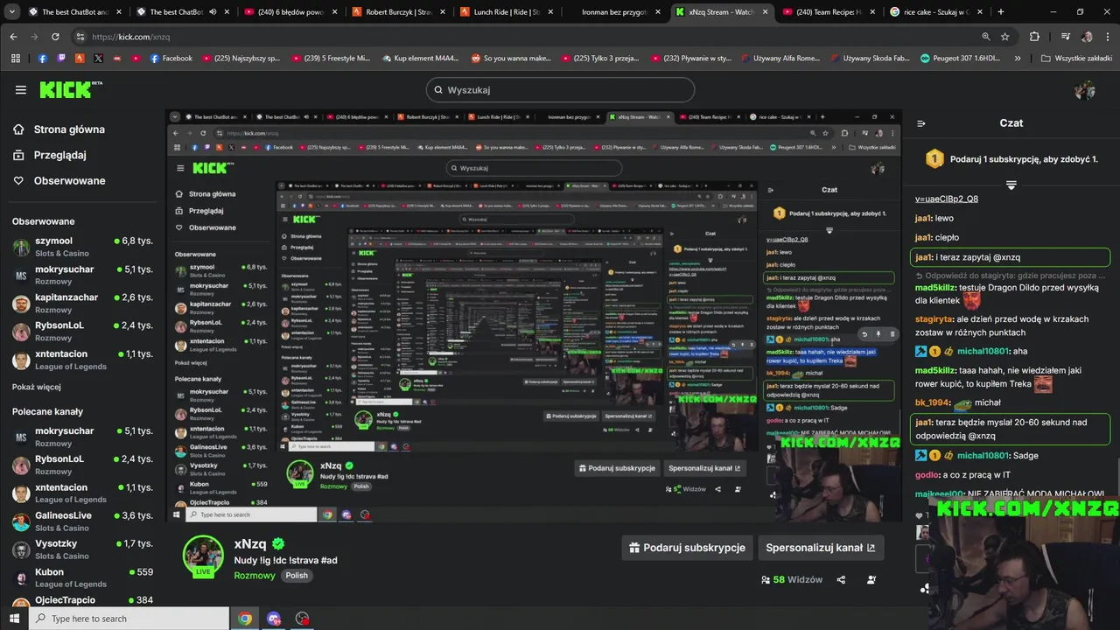Click the stream video player
The height and width of the screenshot is (630, 1120).
click(x=534, y=315)
